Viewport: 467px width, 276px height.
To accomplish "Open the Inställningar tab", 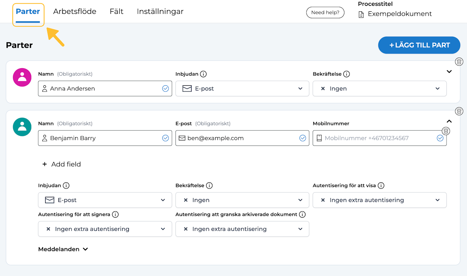I will [x=160, y=12].
